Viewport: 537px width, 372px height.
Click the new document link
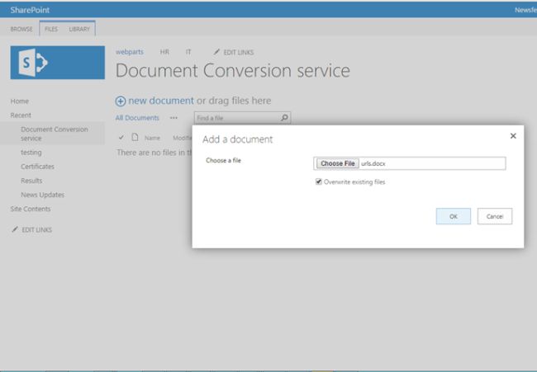pyautogui.click(x=161, y=101)
